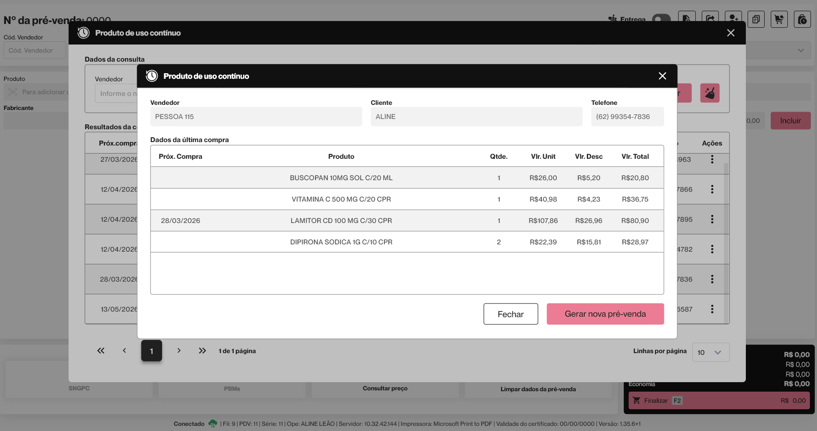Click the shopping cart icon in top toolbar
Screen dimensions: 817x431
click(779, 19)
